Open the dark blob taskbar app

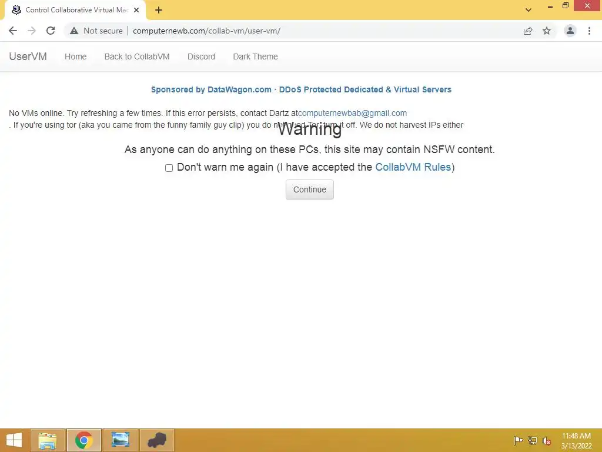click(156, 440)
